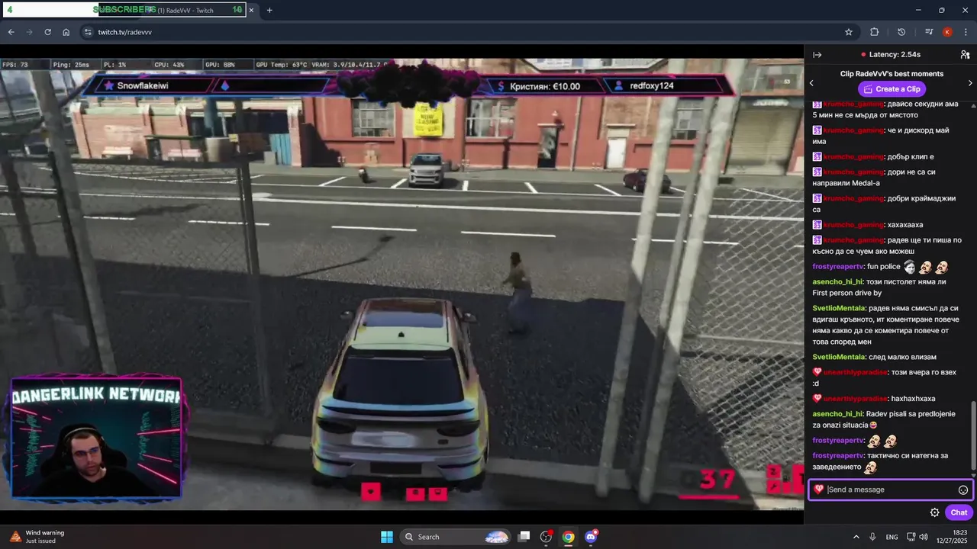
Task: Open network and volume quick settings
Action: tap(918, 537)
